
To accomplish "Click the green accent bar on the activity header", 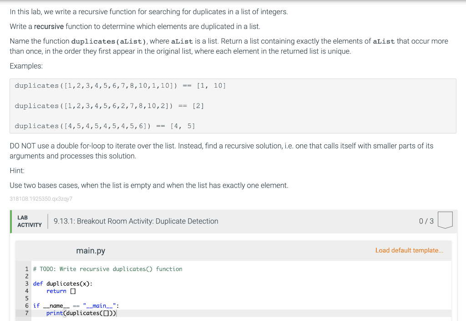I will [10, 221].
